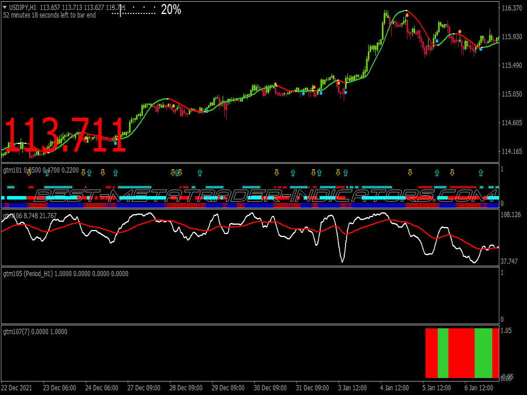Click the rightmost cyan up arrow in gtm101
527x395 pixels.
(481, 173)
